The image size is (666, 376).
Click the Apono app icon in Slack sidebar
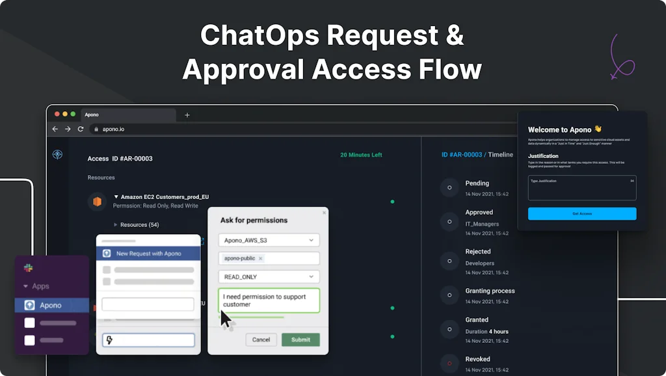pyautogui.click(x=29, y=305)
